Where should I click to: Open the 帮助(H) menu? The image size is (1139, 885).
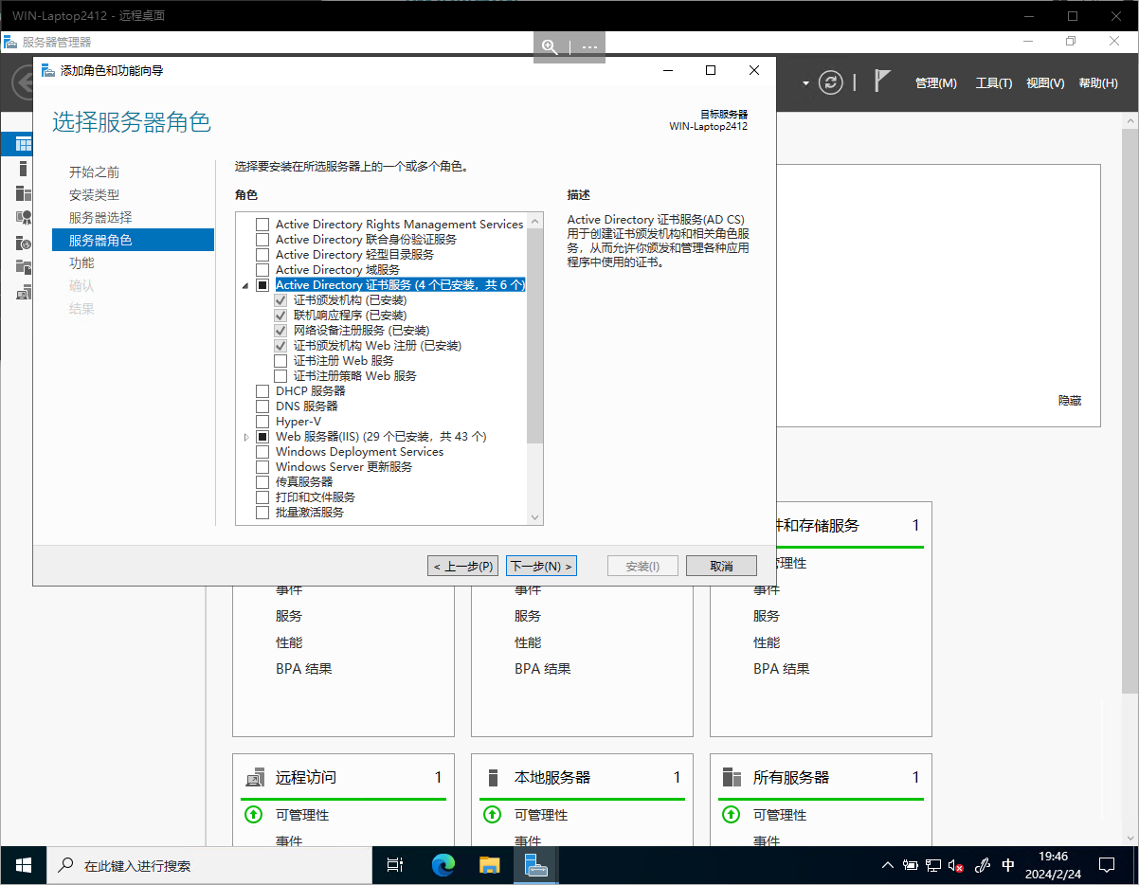(1098, 83)
